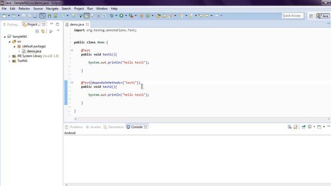Collapse the default package node

[x=14, y=47]
